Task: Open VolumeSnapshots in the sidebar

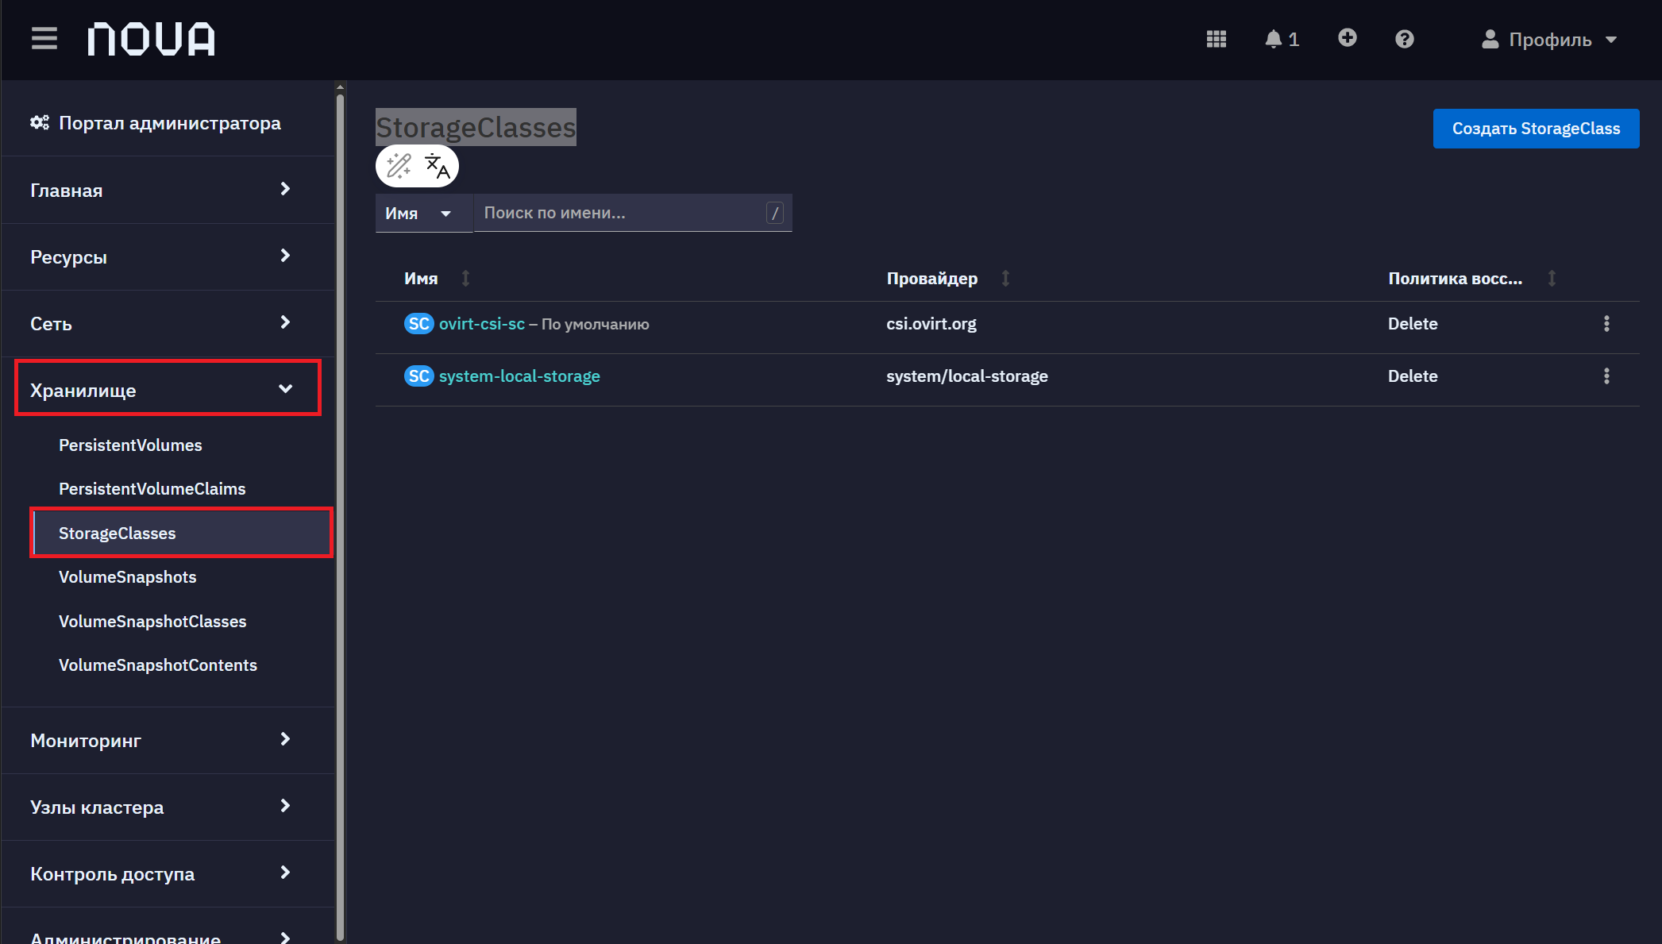Action: 127,576
